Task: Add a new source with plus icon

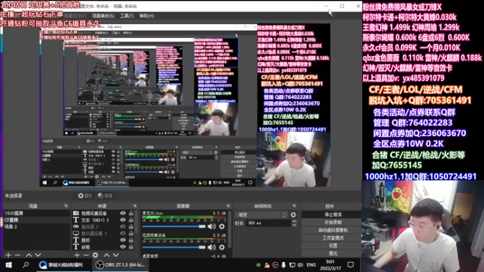Action: pyautogui.click(x=77, y=255)
